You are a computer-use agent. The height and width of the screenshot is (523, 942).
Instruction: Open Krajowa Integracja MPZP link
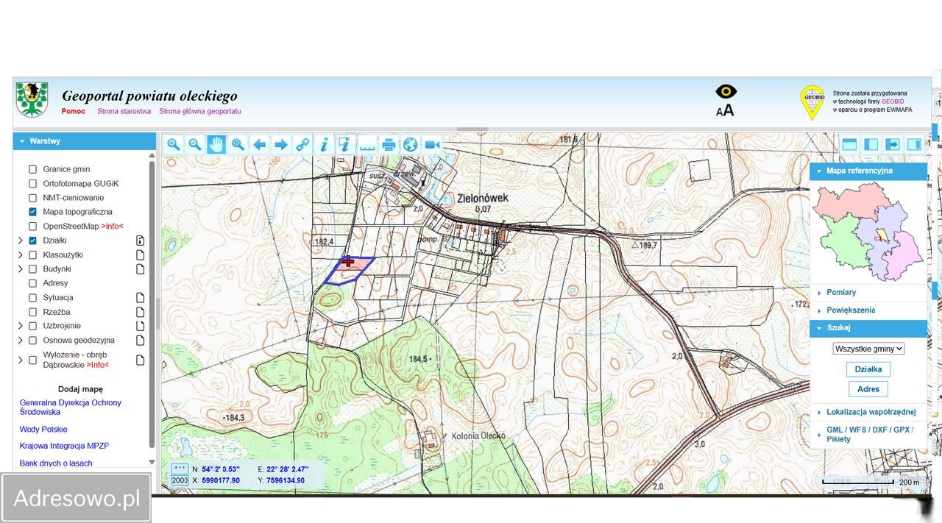[x=64, y=446]
